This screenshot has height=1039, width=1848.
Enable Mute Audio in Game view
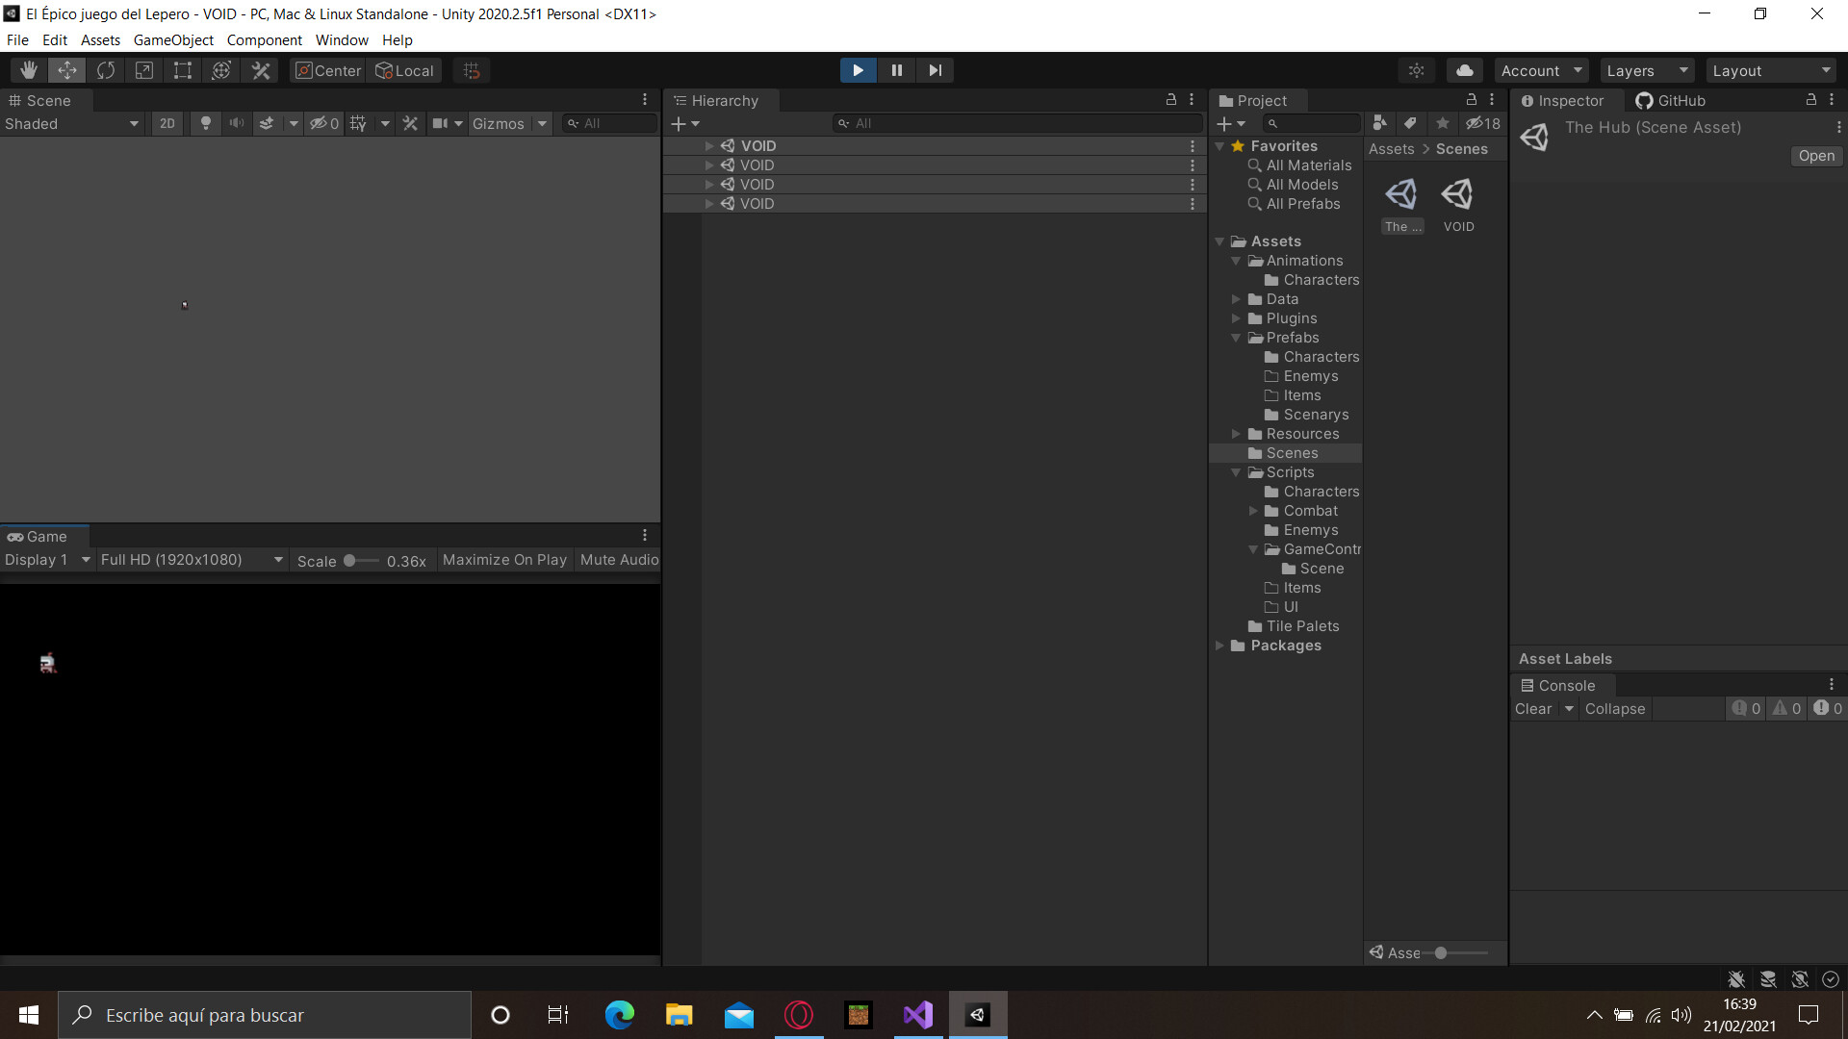tap(618, 559)
